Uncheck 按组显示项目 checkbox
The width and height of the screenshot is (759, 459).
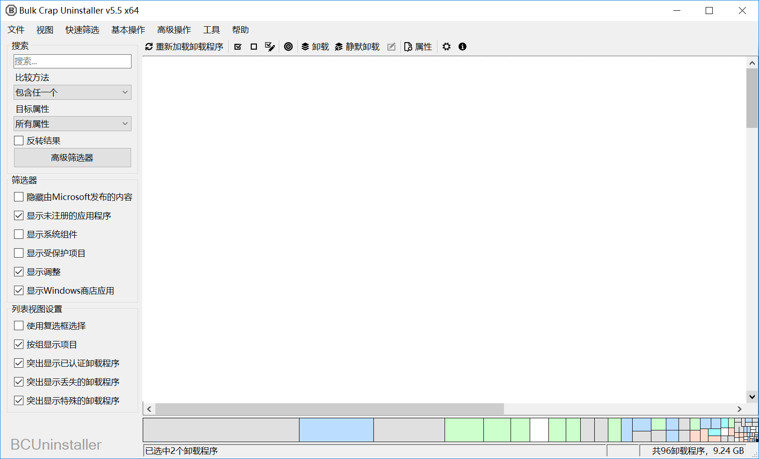19,344
